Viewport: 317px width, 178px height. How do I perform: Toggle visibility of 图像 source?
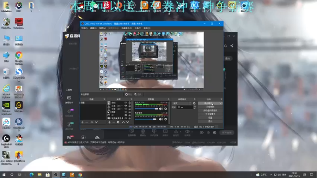126,112
